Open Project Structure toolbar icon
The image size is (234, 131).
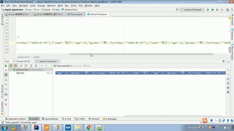pos(227,10)
